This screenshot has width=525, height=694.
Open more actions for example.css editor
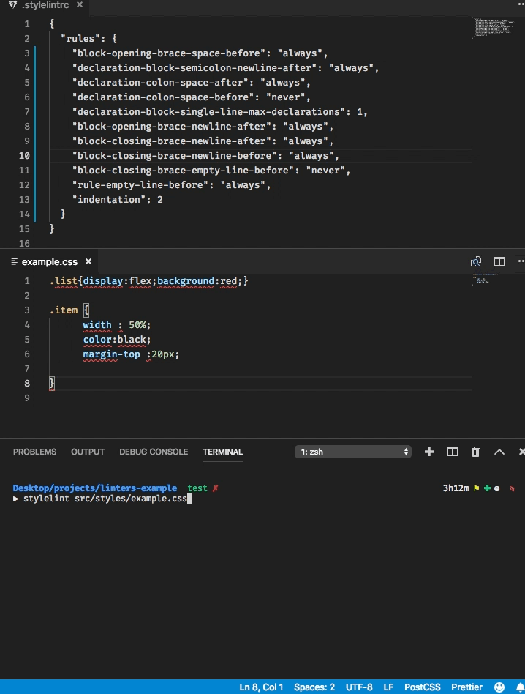pyautogui.click(x=521, y=261)
